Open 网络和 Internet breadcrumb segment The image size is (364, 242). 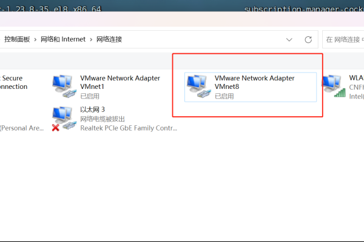[63, 39]
